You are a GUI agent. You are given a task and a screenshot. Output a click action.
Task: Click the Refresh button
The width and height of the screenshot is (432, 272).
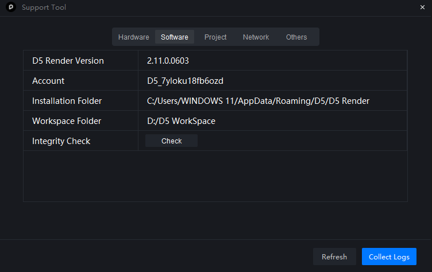[x=334, y=257]
